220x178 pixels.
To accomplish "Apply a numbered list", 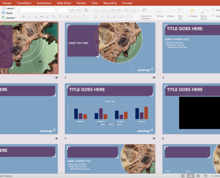I will click(x=104, y=10).
